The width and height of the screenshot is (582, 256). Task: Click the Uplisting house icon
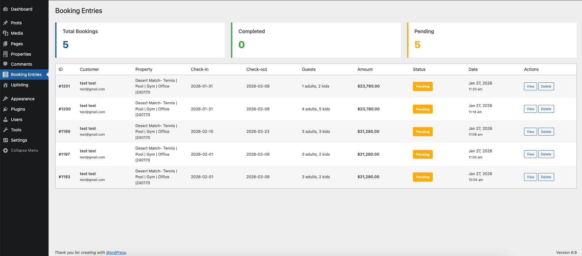click(x=5, y=85)
